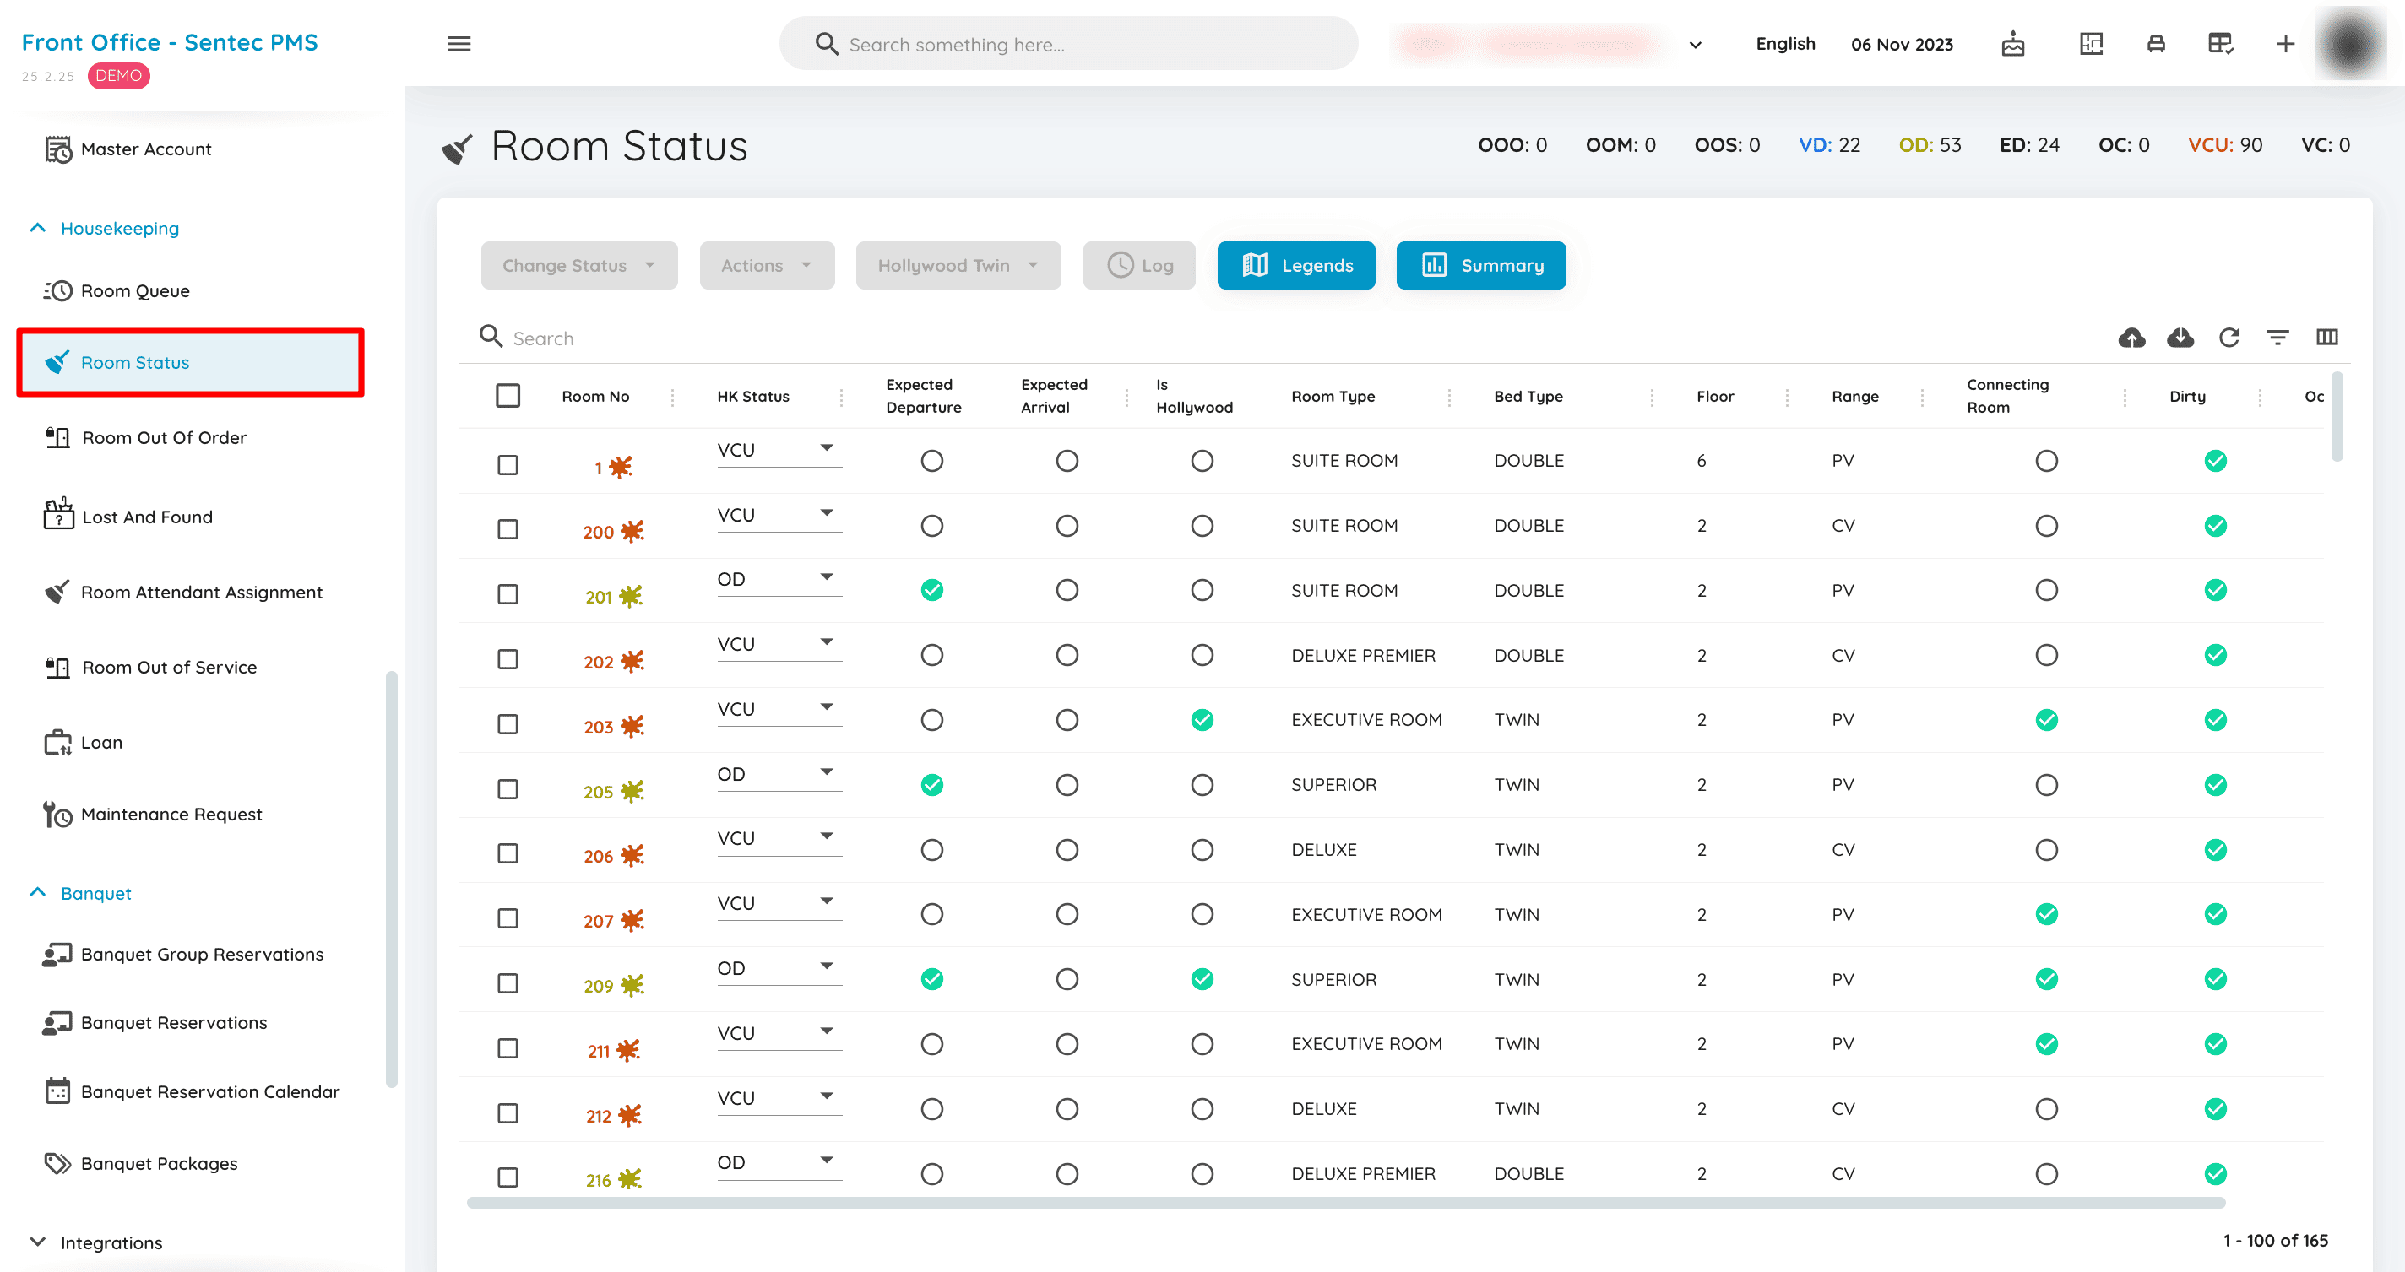This screenshot has height=1272, width=2405.
Task: Check the row checkbox for room 209
Action: [507, 982]
